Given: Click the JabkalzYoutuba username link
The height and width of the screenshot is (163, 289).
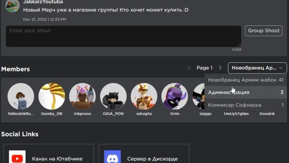Looking at the screenshot, I should tap(43, 2).
